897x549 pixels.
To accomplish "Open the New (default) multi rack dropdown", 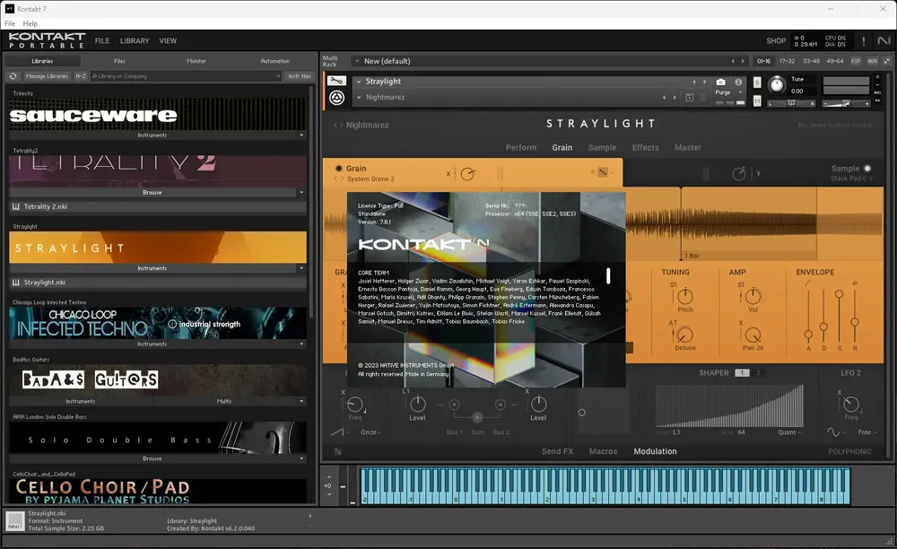I will tap(357, 61).
